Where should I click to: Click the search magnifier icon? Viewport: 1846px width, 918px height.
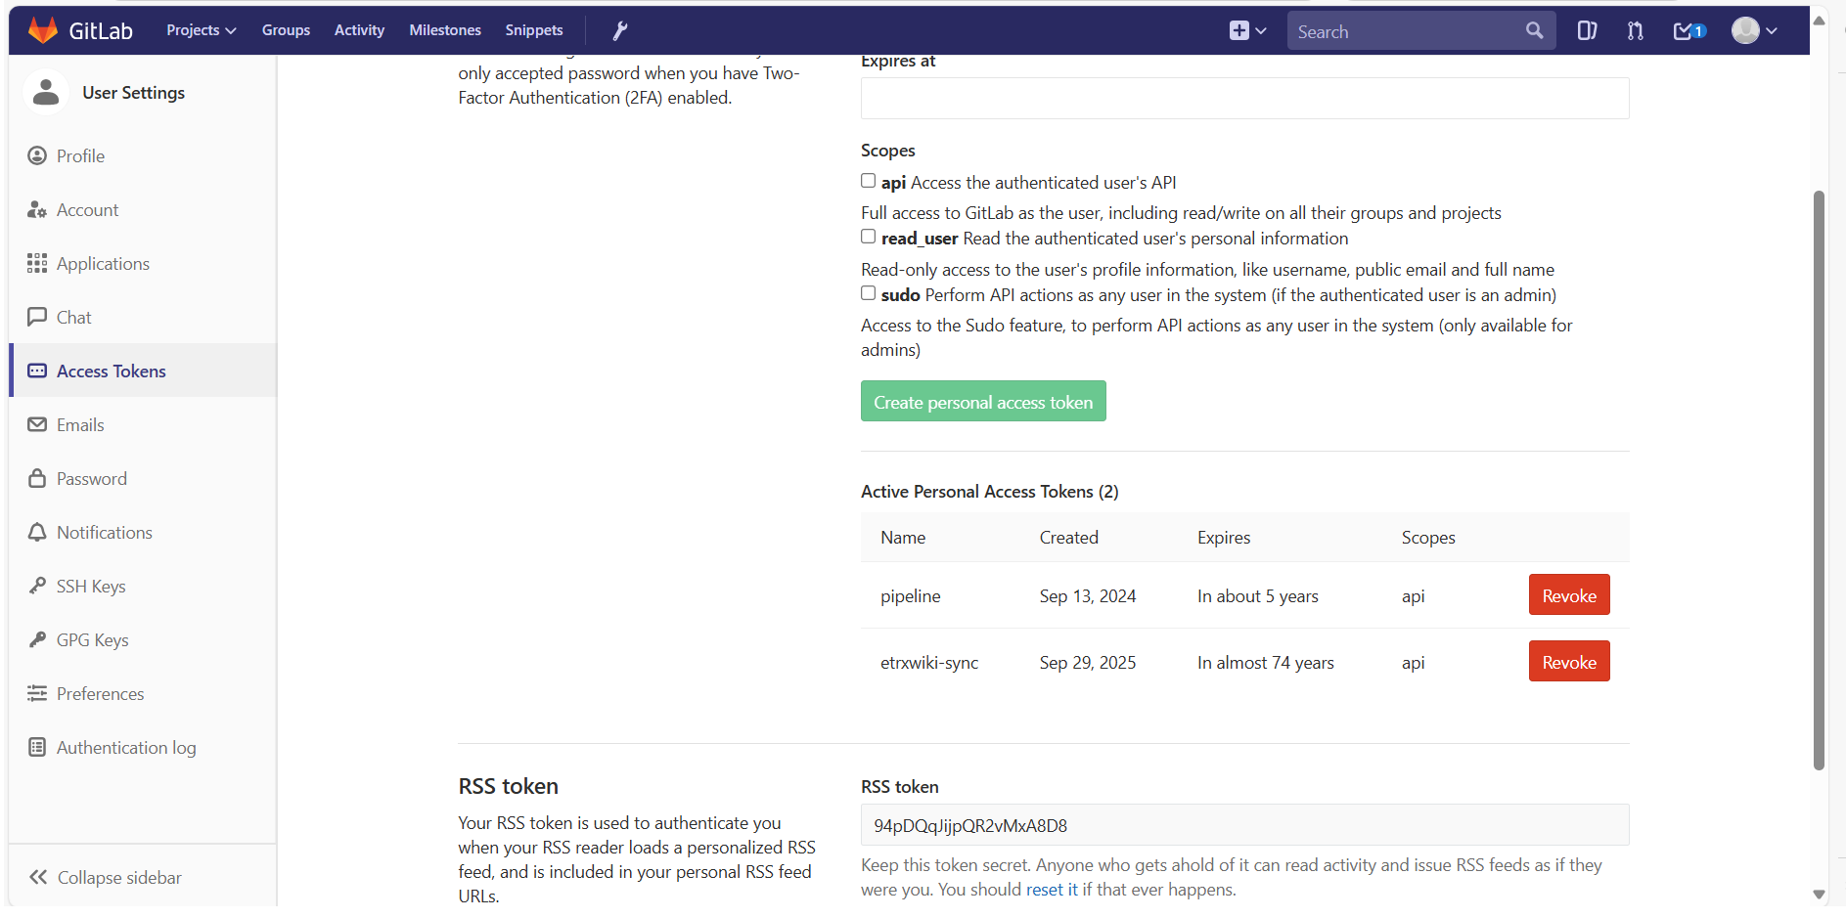tap(1534, 31)
